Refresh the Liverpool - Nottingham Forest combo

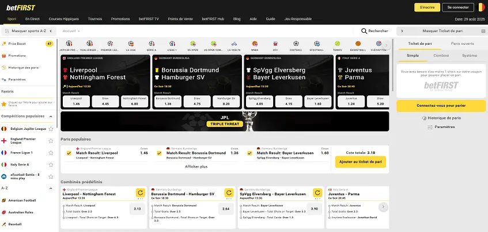[141, 192]
